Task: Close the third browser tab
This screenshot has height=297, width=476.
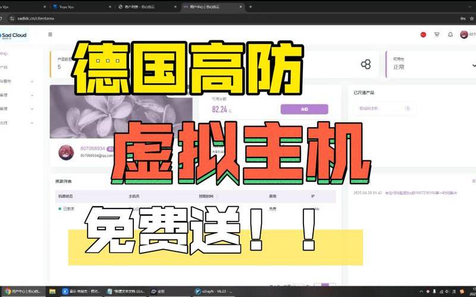Action: pos(175,7)
